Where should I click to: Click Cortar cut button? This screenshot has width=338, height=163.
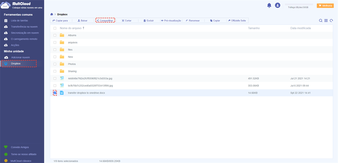(127, 20)
